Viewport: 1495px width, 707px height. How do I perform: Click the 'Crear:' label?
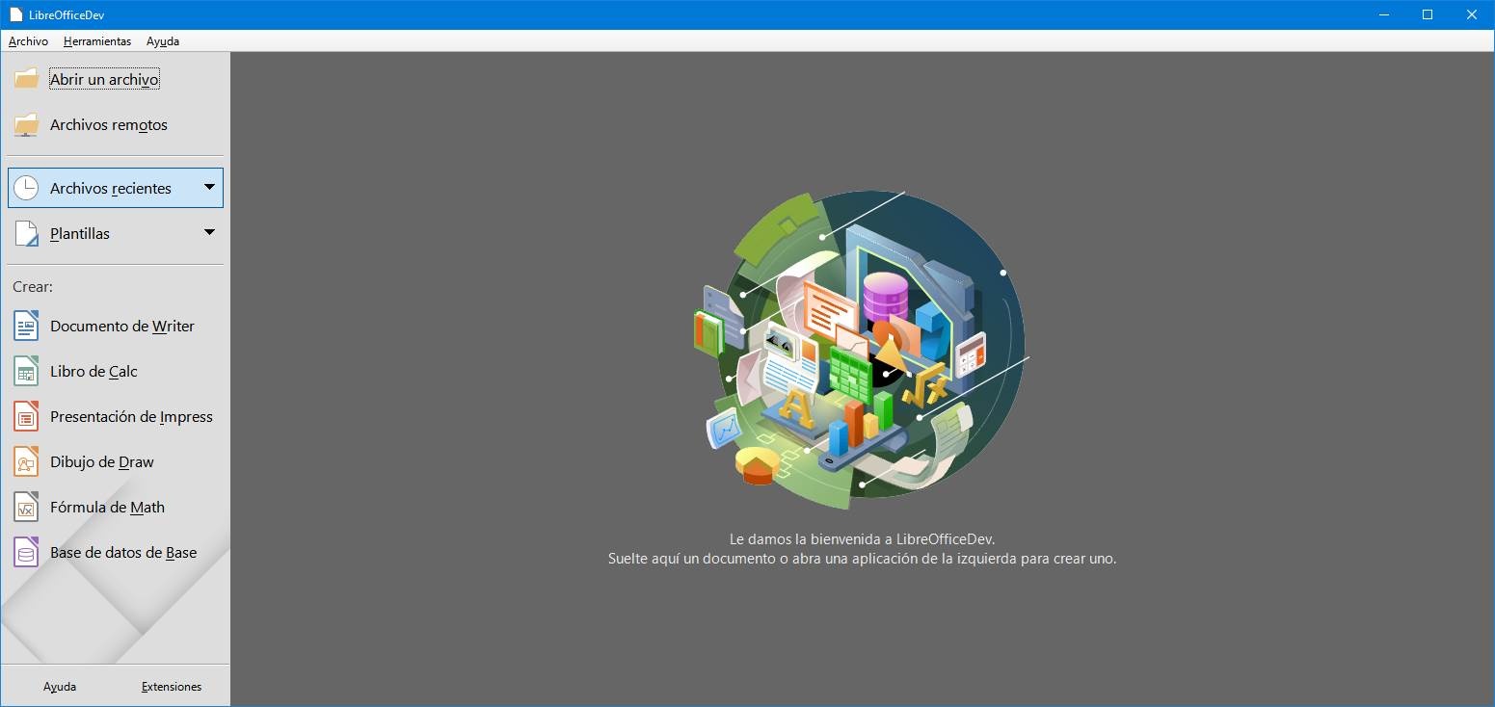point(33,286)
